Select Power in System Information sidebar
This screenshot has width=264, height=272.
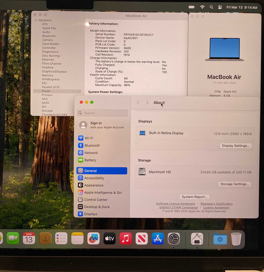coord(57,91)
